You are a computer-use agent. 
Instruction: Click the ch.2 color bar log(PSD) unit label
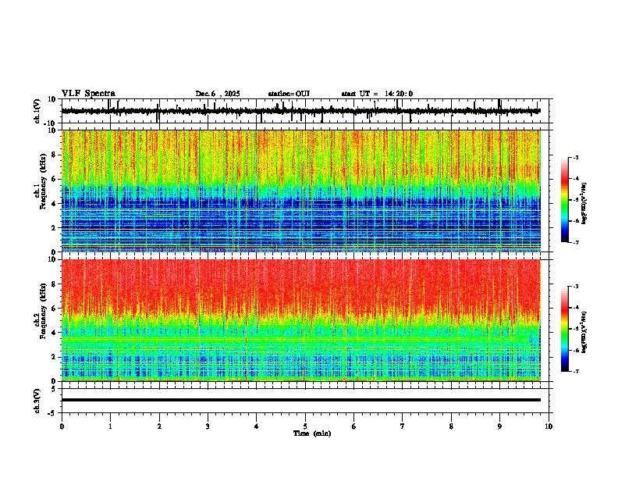(x=584, y=332)
